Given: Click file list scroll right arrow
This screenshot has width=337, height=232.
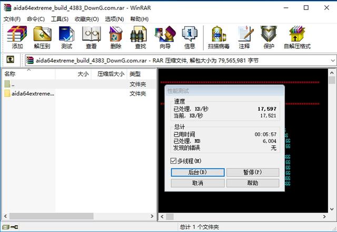Looking at the screenshot, I should pyautogui.click(x=152, y=216).
